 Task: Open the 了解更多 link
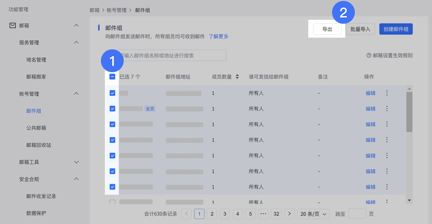(x=218, y=36)
